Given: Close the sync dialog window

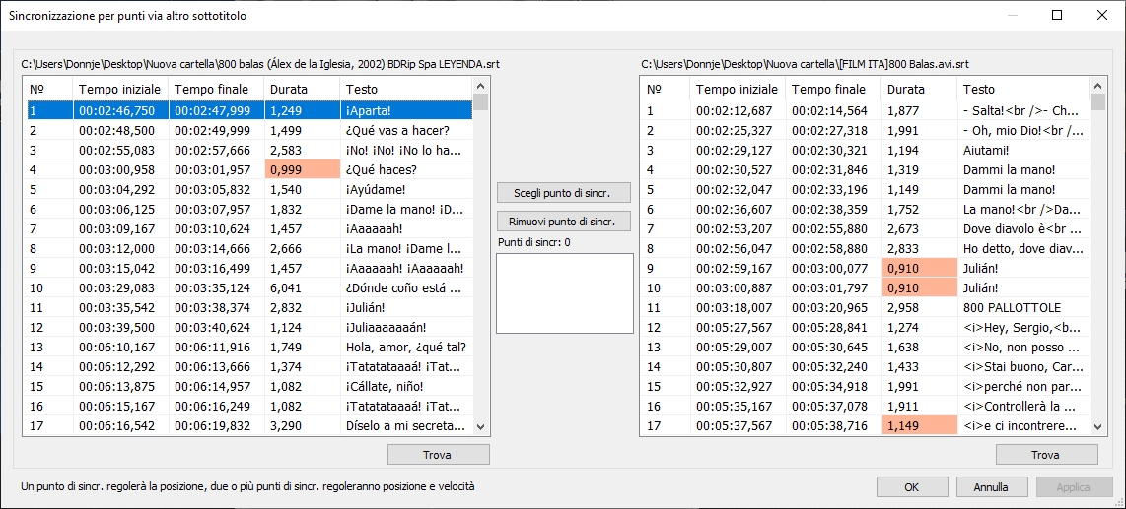Looking at the screenshot, I should 1101,15.
